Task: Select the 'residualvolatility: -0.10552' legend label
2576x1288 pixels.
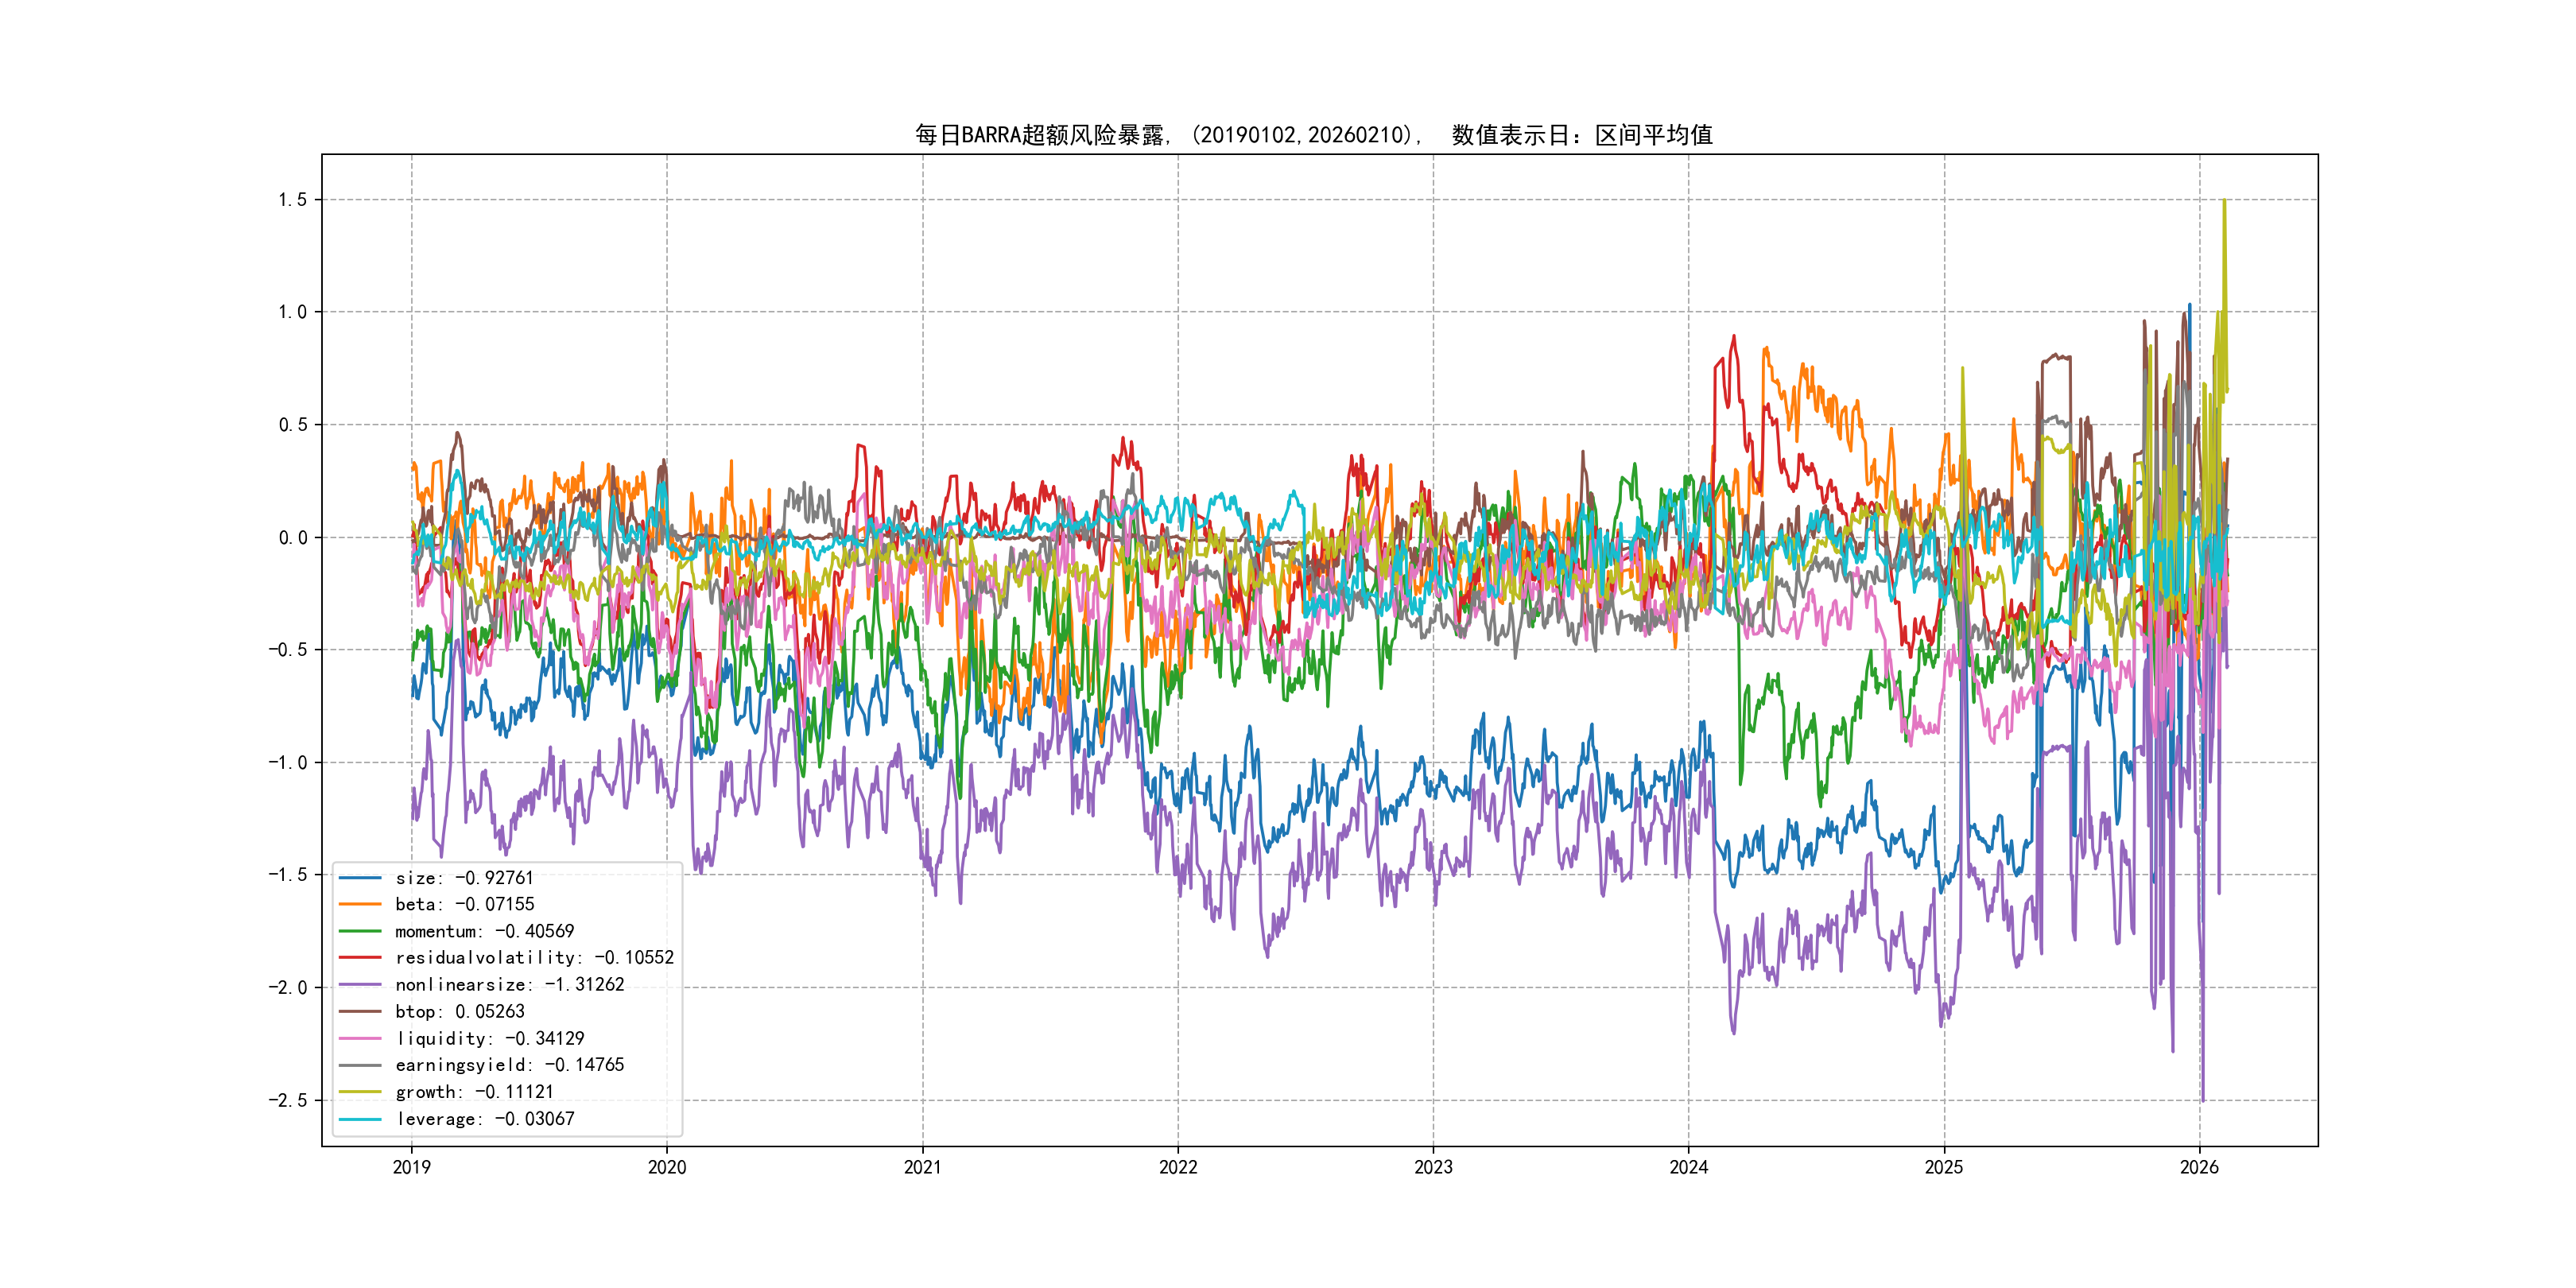Action: point(534,958)
